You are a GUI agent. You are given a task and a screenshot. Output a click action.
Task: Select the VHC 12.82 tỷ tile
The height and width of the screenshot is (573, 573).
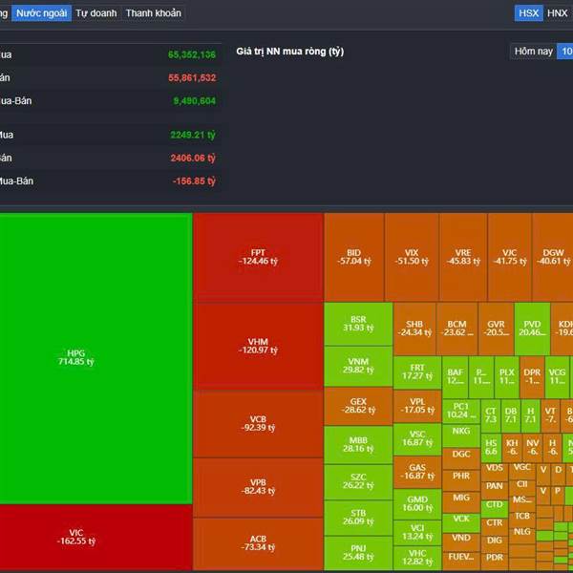(417, 558)
